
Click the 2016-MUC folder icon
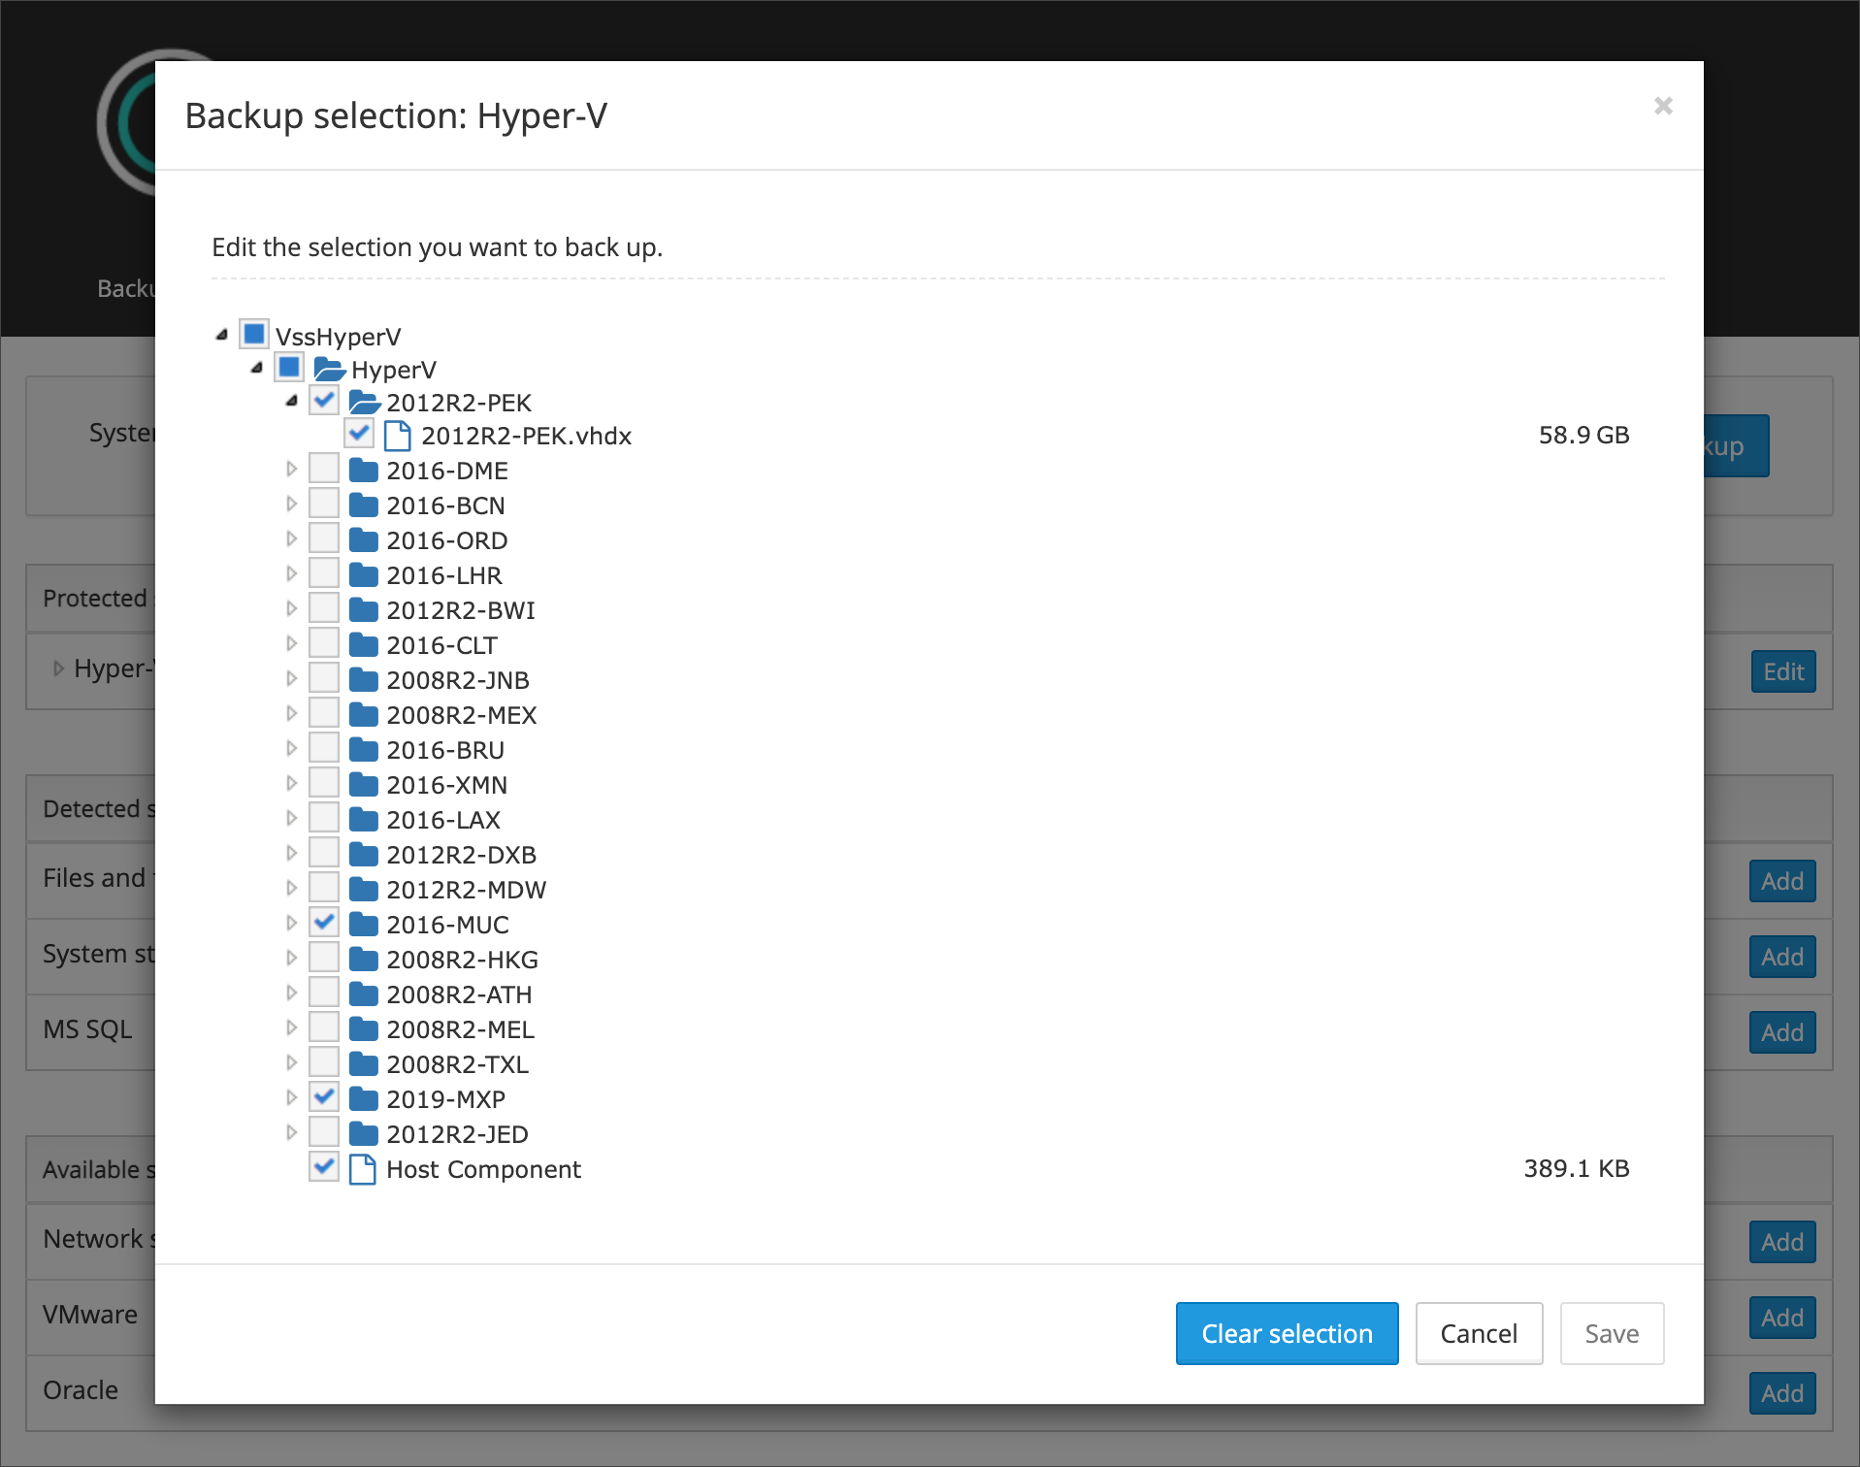[x=364, y=925]
